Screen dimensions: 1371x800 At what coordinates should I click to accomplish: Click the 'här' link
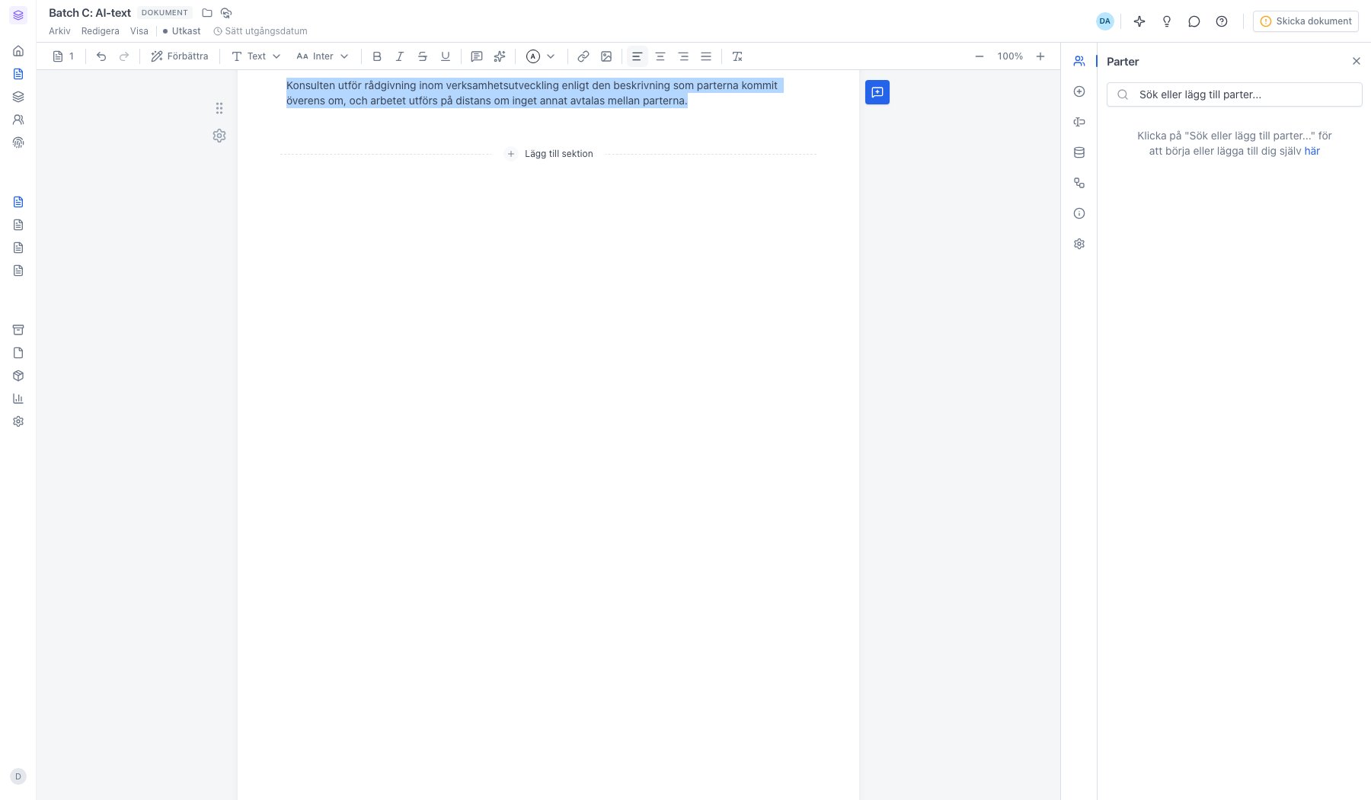1312,151
